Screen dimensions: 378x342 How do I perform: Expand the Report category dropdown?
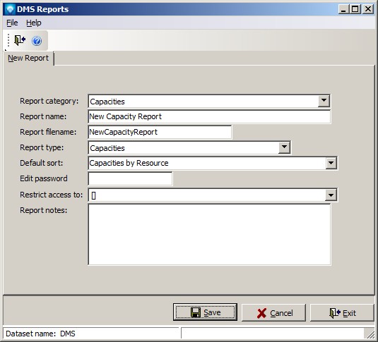point(324,101)
